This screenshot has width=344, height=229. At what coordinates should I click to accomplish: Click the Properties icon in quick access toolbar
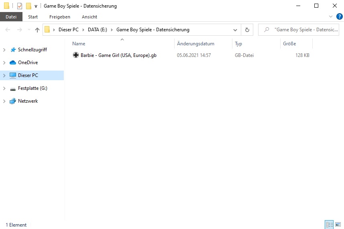tap(20, 6)
